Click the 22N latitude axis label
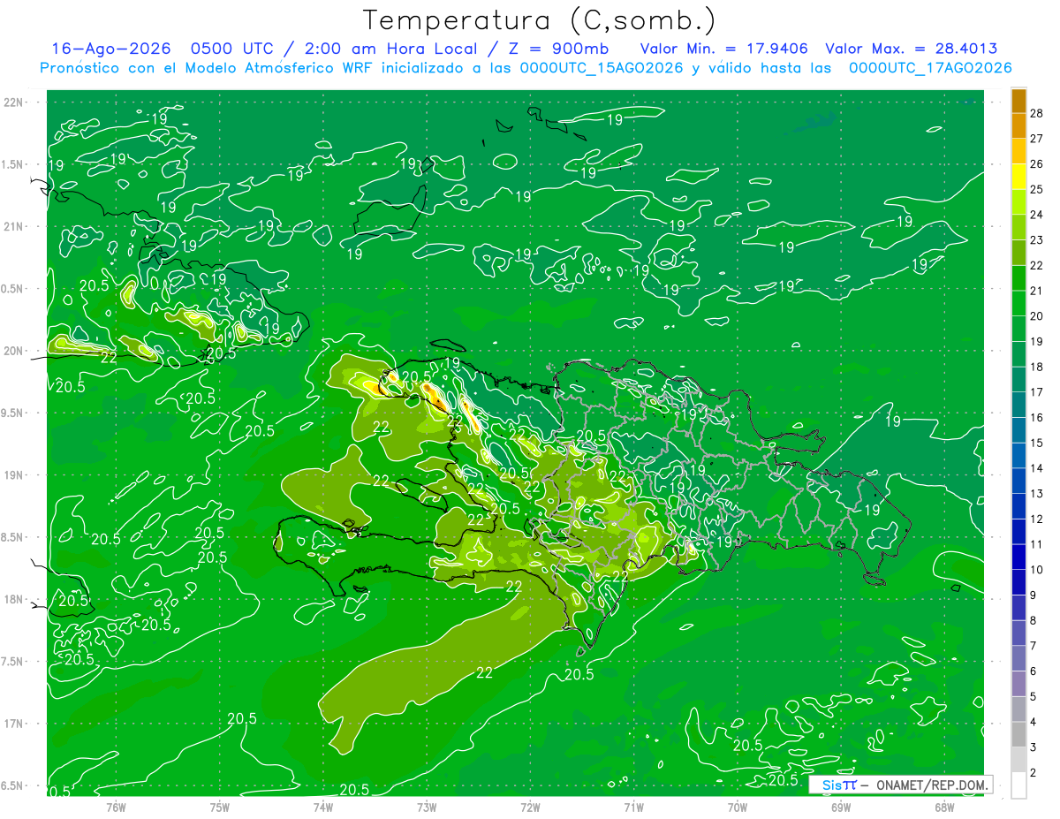This screenshot has width=1060, height=819. [13, 102]
